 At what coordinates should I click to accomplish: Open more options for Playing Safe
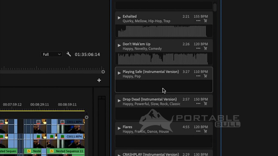[x=198, y=76]
